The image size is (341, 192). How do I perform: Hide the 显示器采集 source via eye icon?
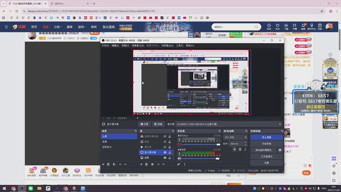coord(165,152)
